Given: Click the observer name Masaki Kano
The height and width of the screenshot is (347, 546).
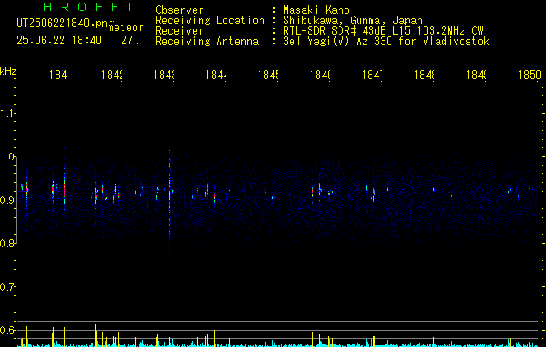Looking at the screenshot, I should tap(316, 10).
